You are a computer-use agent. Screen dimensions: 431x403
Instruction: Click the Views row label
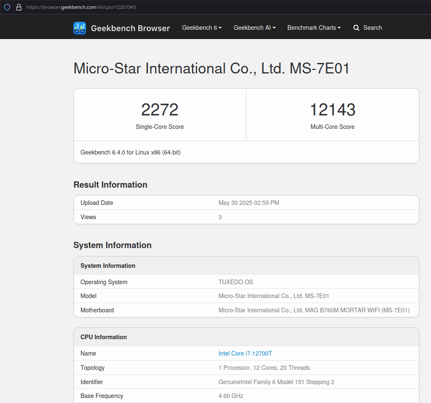88,217
